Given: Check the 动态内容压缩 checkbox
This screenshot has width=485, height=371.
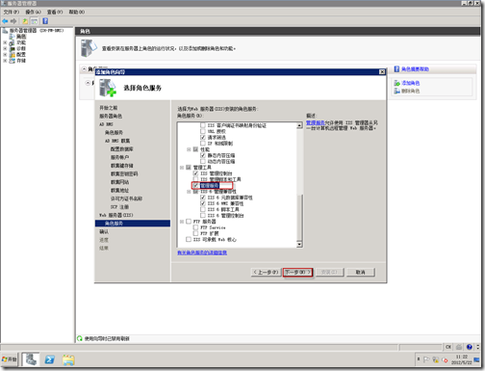Looking at the screenshot, I should [x=203, y=161].
